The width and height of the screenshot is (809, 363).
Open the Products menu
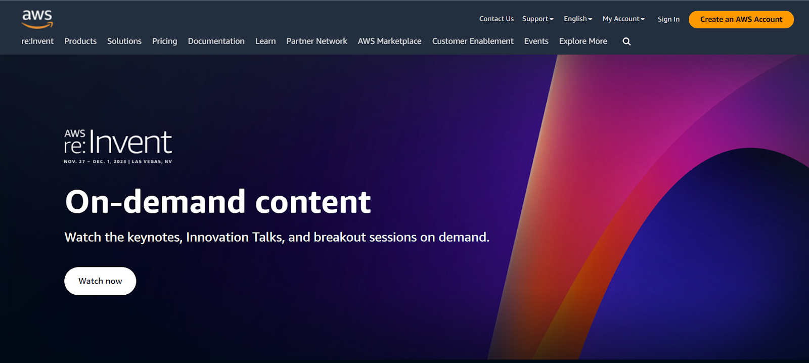click(x=80, y=41)
